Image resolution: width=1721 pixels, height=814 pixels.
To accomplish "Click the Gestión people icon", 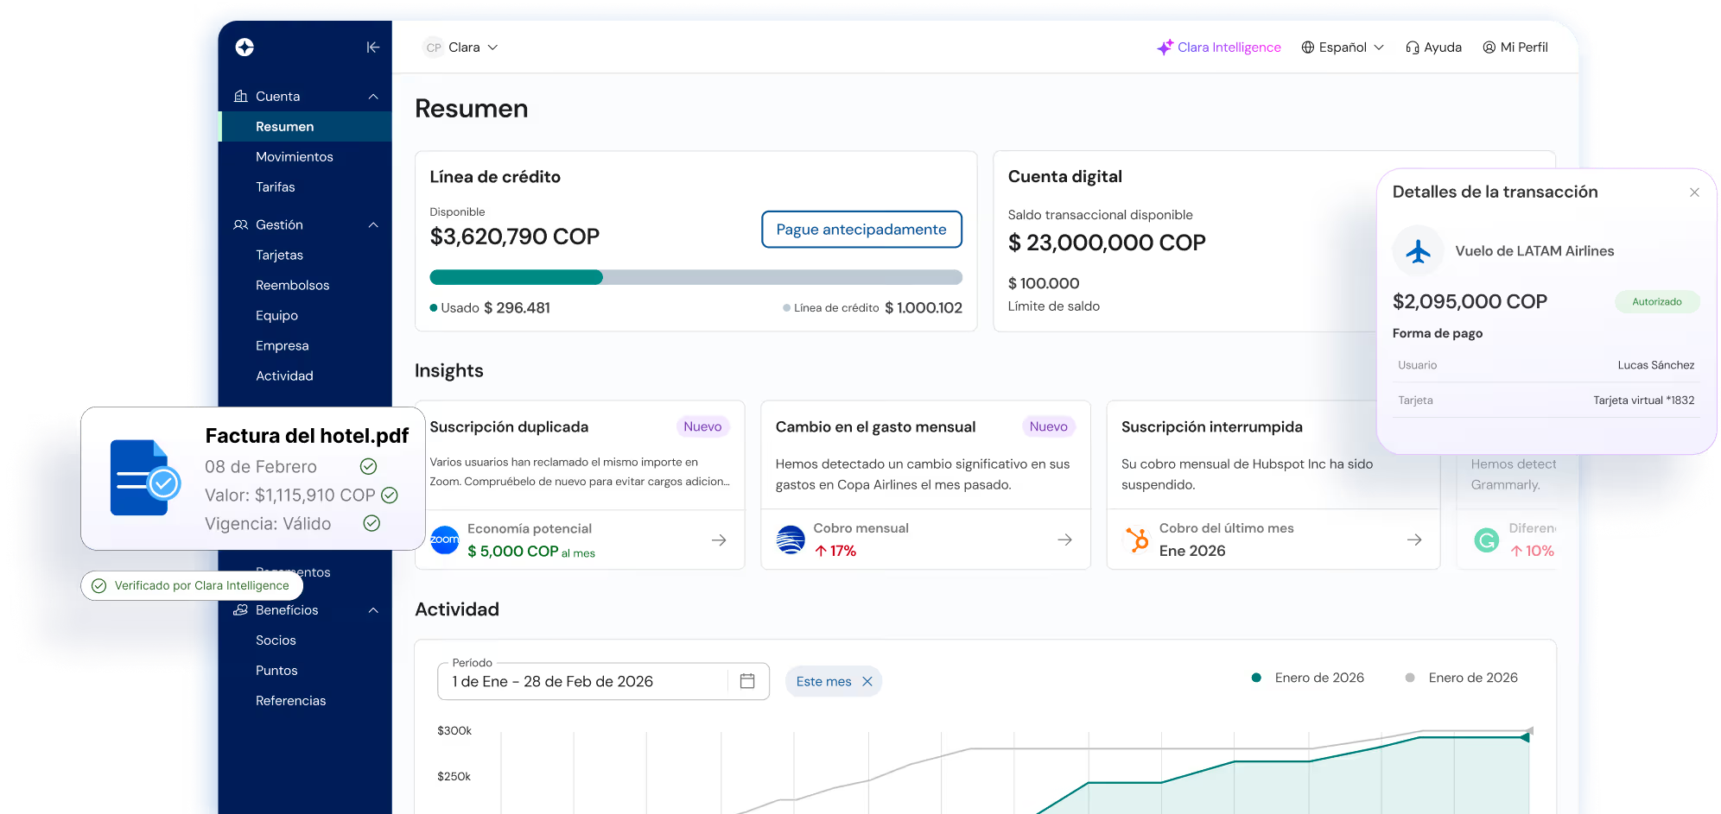I will point(241,224).
